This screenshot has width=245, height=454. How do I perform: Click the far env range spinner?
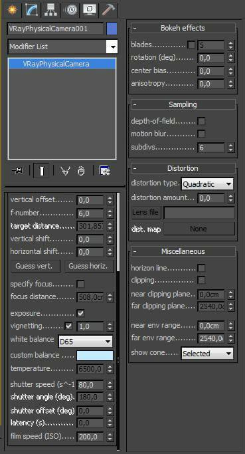point(230,338)
